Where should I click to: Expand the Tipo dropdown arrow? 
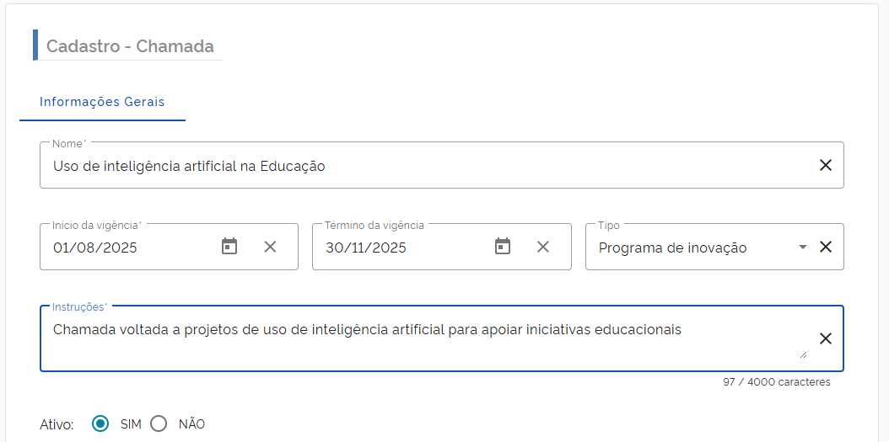(x=803, y=247)
